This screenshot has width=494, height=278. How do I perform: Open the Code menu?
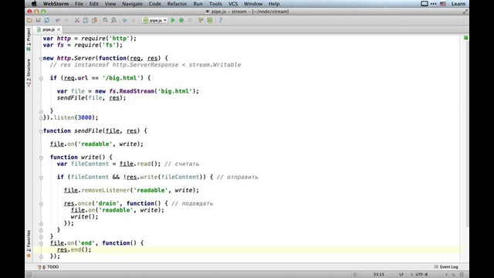154,4
